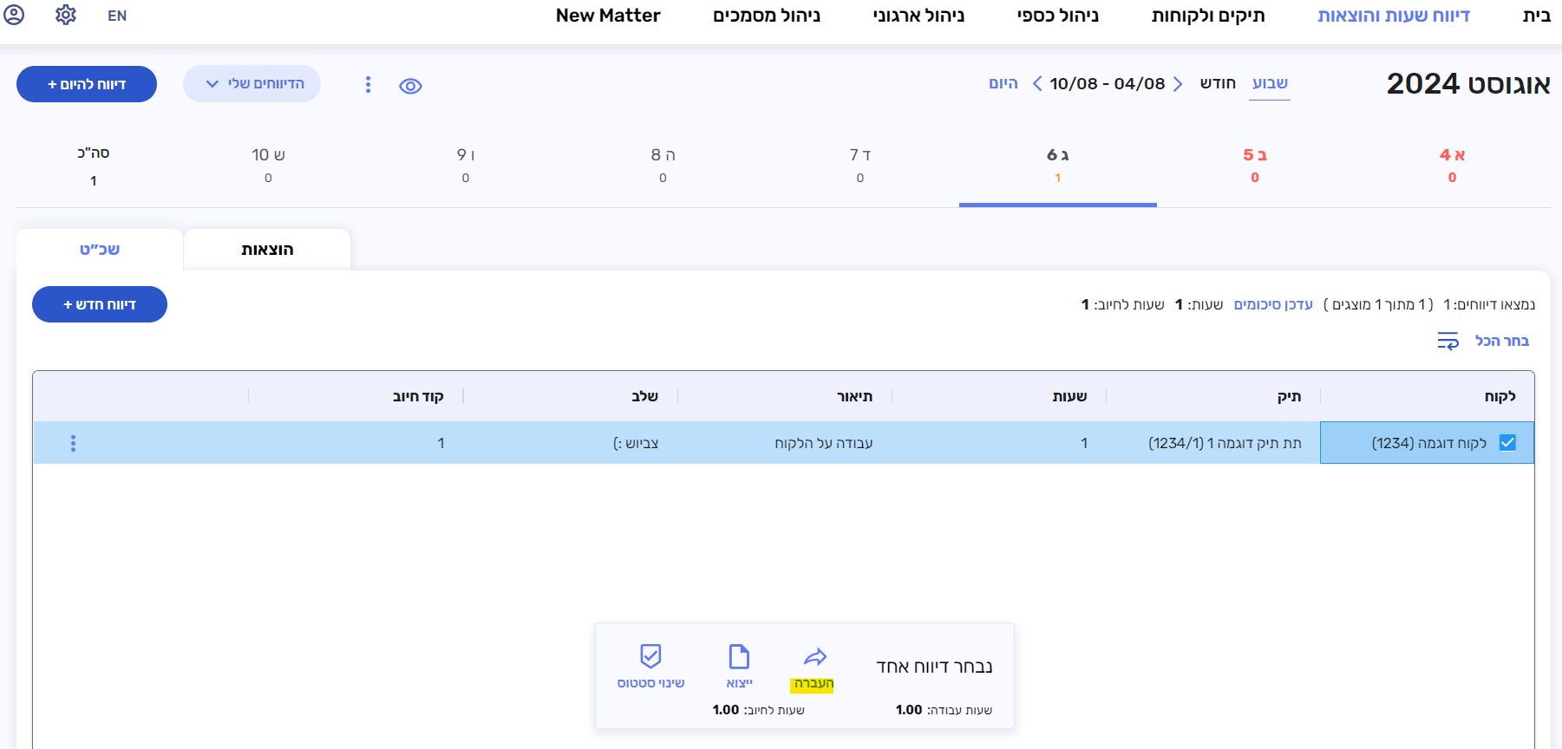Switch to the הוצאות tab
Viewport: 1562px width, 749px height.
tap(267, 250)
